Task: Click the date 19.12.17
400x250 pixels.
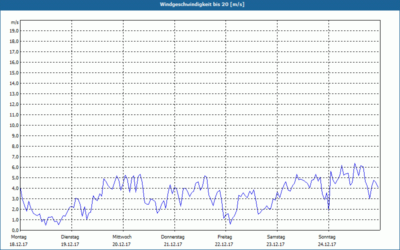Action: point(70,244)
